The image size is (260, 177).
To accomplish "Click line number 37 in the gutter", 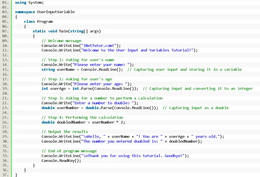I will click(x=5, y=175).
